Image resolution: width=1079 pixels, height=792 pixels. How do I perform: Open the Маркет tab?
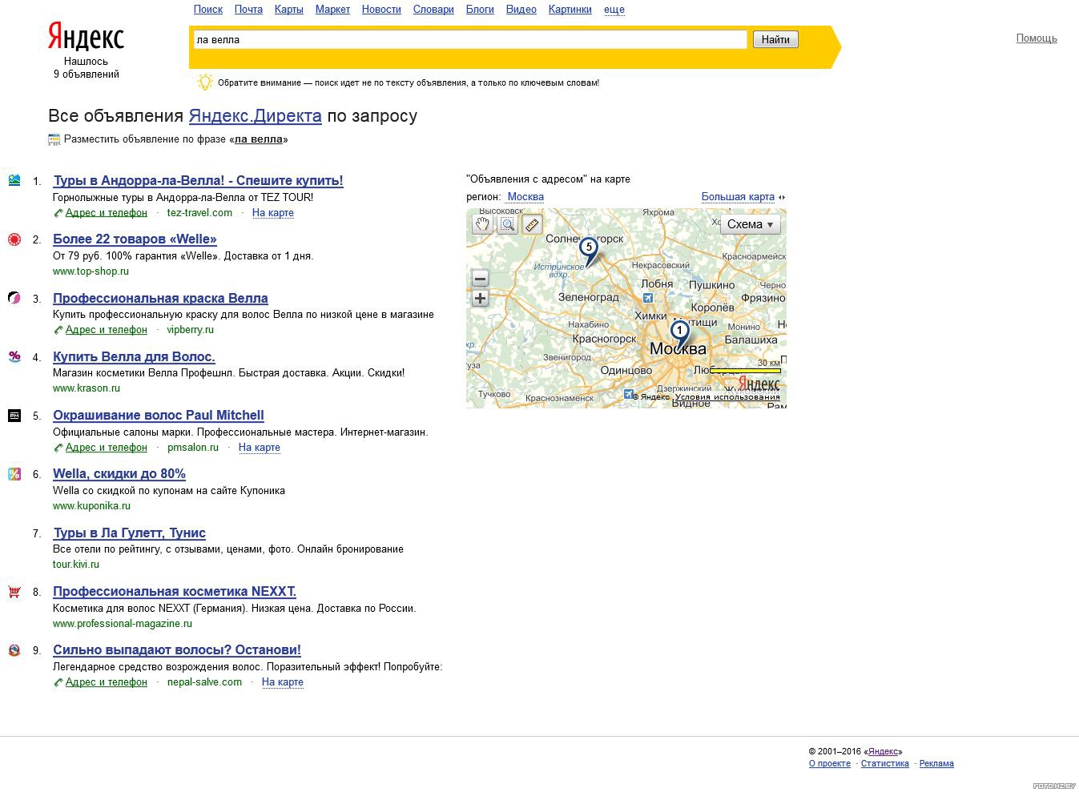(332, 10)
